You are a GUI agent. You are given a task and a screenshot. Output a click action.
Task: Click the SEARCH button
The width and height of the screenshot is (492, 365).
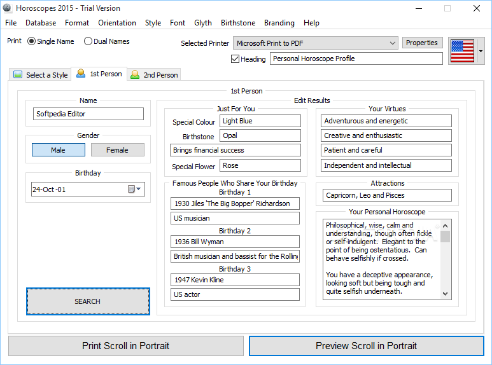click(88, 301)
